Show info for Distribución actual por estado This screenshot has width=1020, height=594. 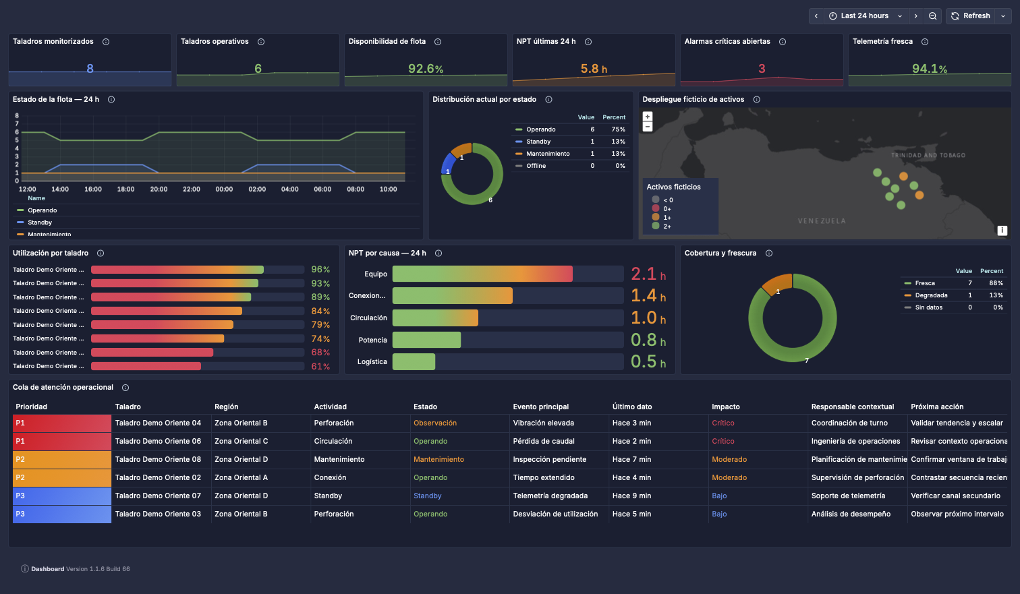548,100
